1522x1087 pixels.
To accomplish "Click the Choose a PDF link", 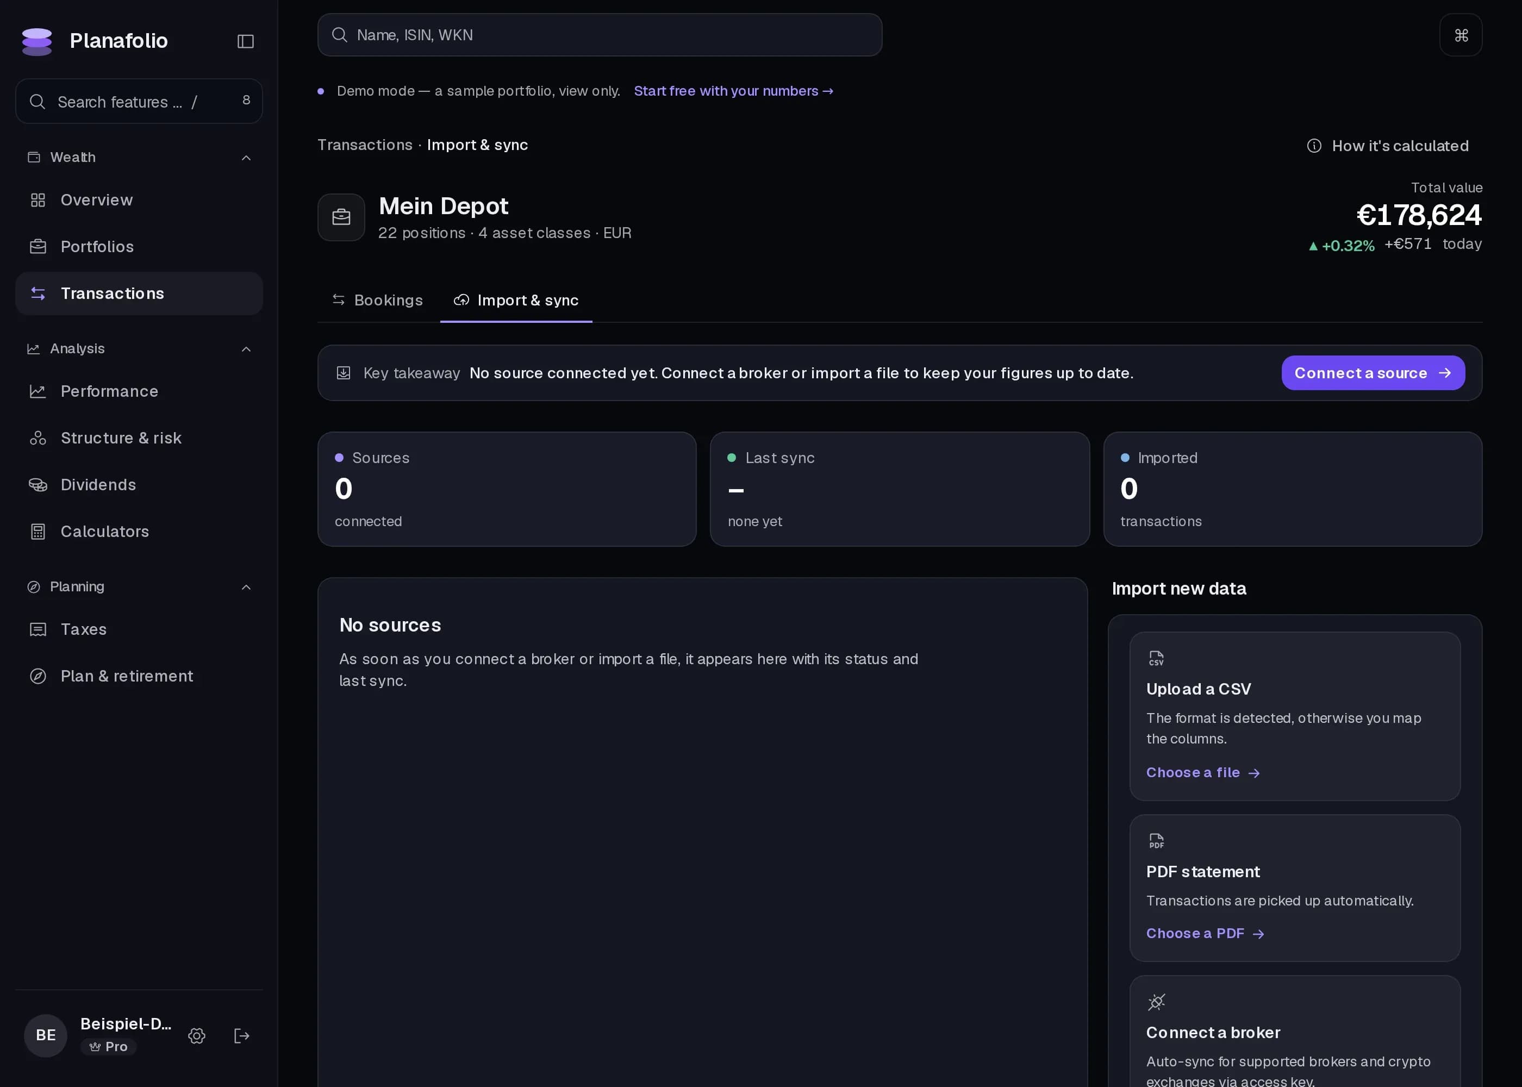I will (x=1206, y=933).
